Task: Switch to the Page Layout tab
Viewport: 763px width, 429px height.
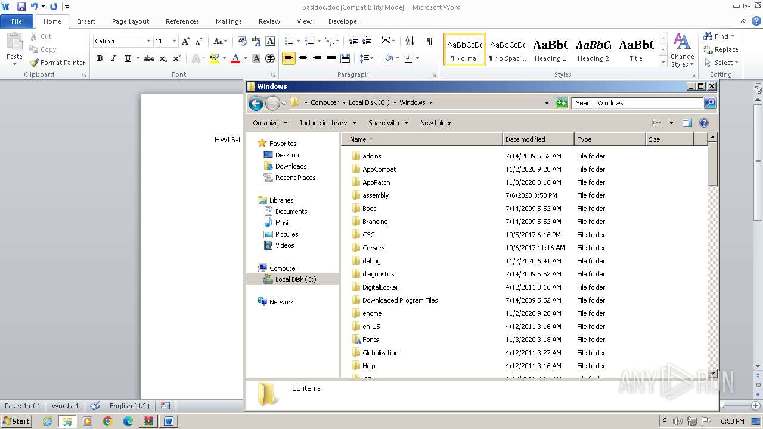Action: click(x=131, y=21)
